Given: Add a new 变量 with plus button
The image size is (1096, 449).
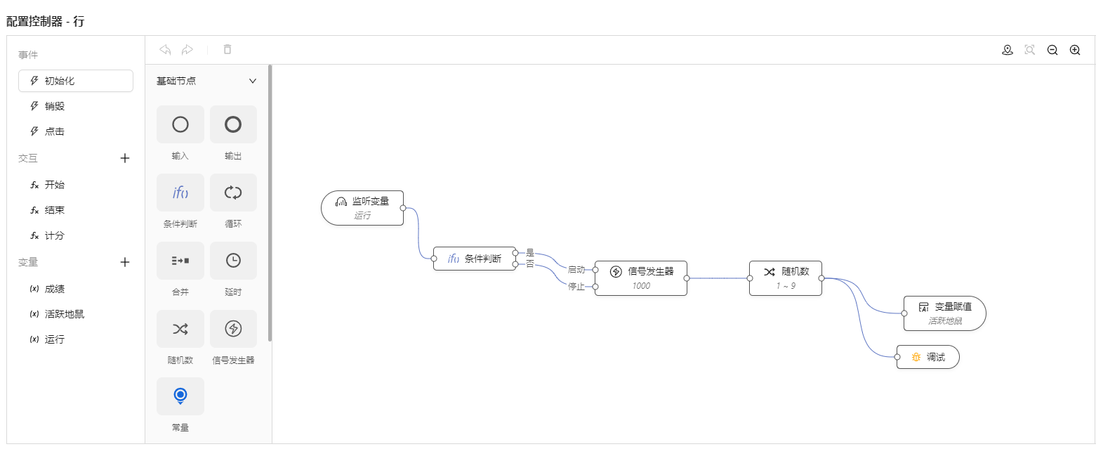Looking at the screenshot, I should click(125, 262).
